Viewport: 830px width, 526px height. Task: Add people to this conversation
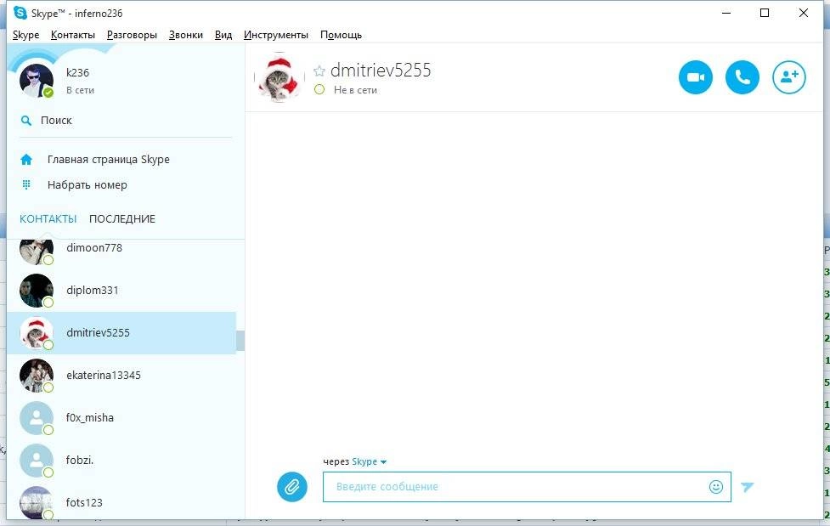point(788,77)
